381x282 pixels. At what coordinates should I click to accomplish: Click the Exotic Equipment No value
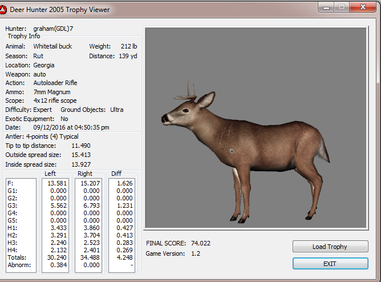64,119
